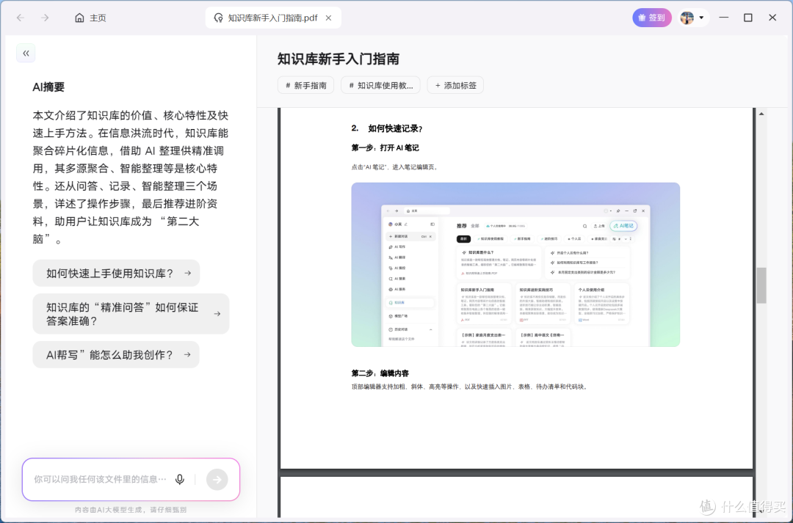
Task: Click disclaimer 内容由AI大模型生成，请仔细甄别
Action: (x=131, y=510)
